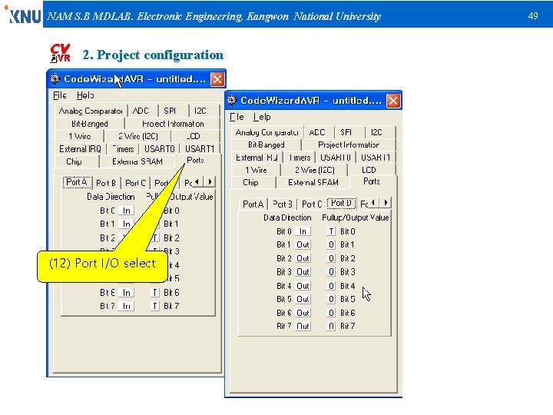This screenshot has height=415, width=553.
Task: Select the 2 Wire (I2C) tab in left window
Action: click(138, 136)
